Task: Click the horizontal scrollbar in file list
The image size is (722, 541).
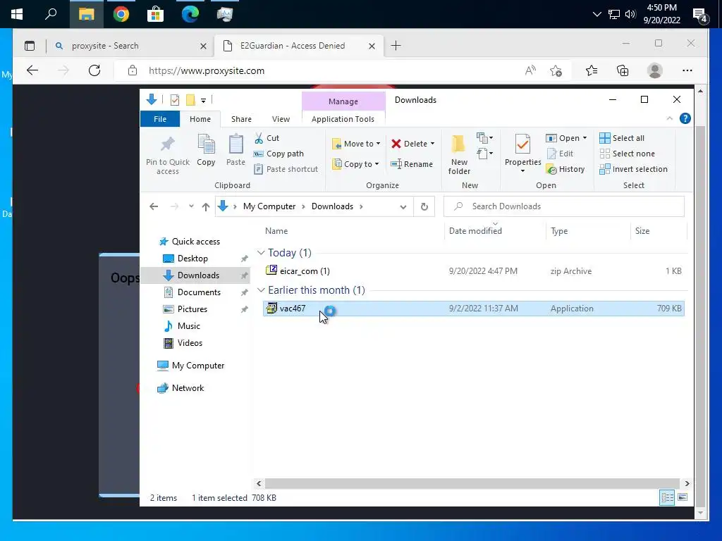Action: [x=472, y=483]
